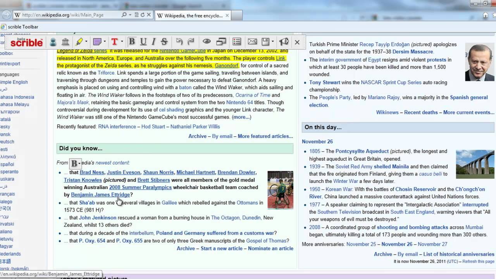Screen dimensions: 496x279
Task: Open the Wikinews link
Action: (x=387, y=112)
